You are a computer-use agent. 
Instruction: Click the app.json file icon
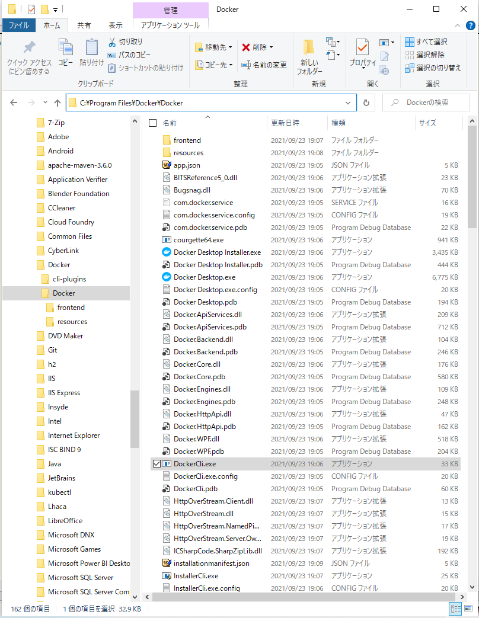pyautogui.click(x=167, y=165)
